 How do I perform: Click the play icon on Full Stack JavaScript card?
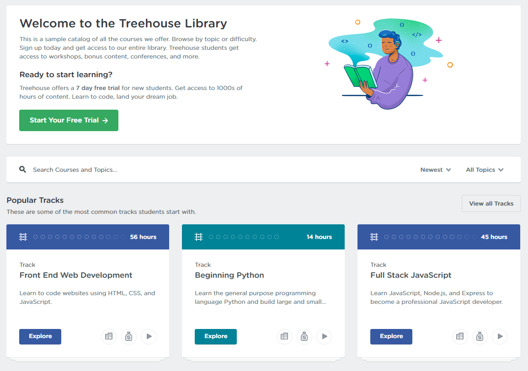500,336
